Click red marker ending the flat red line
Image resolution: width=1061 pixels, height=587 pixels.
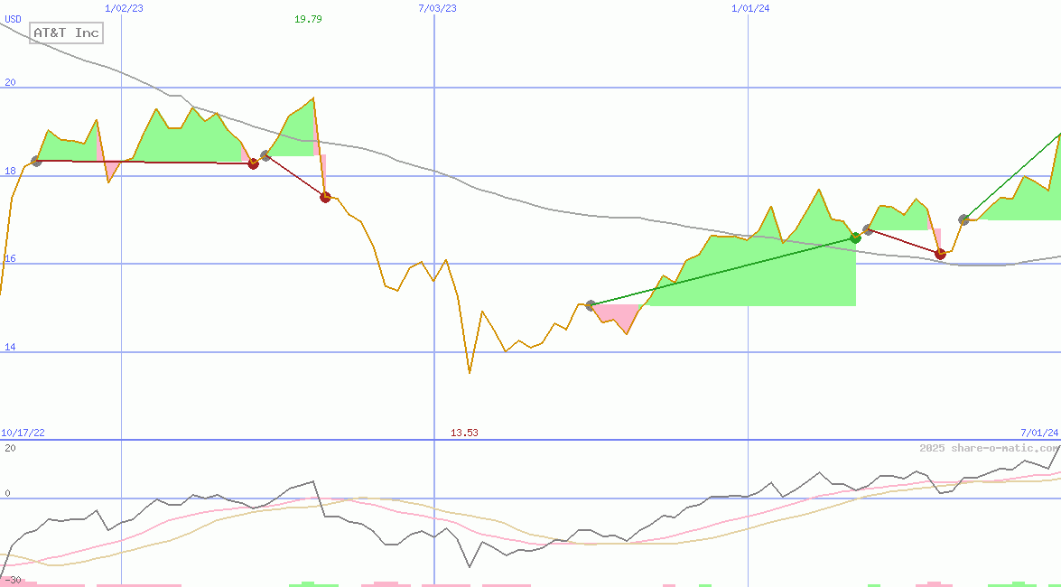coord(253,163)
